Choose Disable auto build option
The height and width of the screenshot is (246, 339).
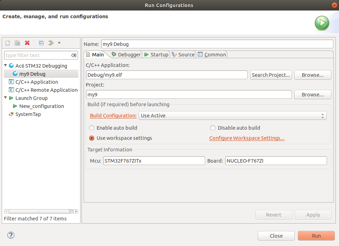pyautogui.click(x=213, y=128)
